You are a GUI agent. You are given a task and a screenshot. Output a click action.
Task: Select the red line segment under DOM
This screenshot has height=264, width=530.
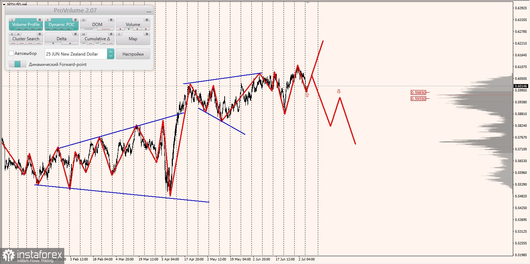coord(106,29)
